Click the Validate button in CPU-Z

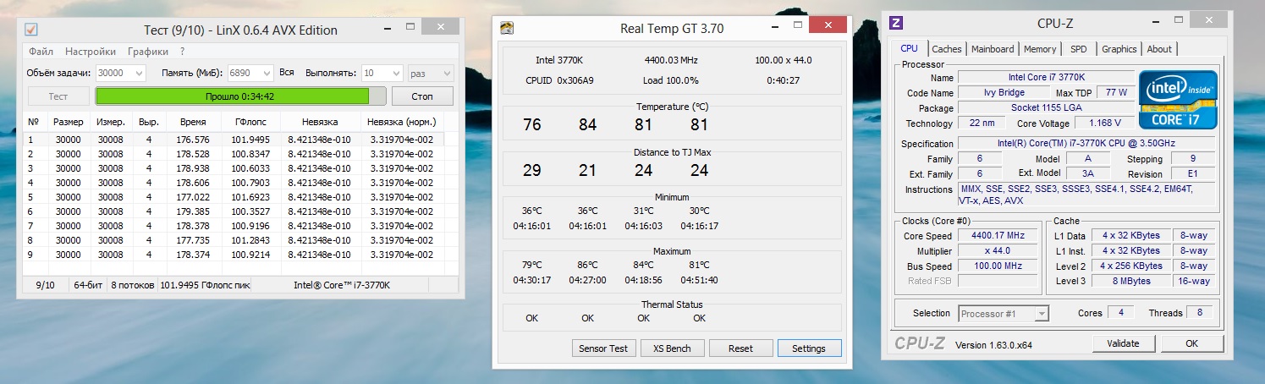pos(1122,343)
